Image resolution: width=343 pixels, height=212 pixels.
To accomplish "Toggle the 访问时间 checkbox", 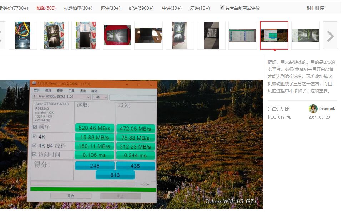I will [x=34, y=154].
